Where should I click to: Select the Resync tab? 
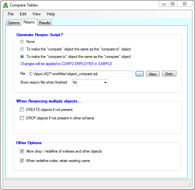tap(29, 22)
